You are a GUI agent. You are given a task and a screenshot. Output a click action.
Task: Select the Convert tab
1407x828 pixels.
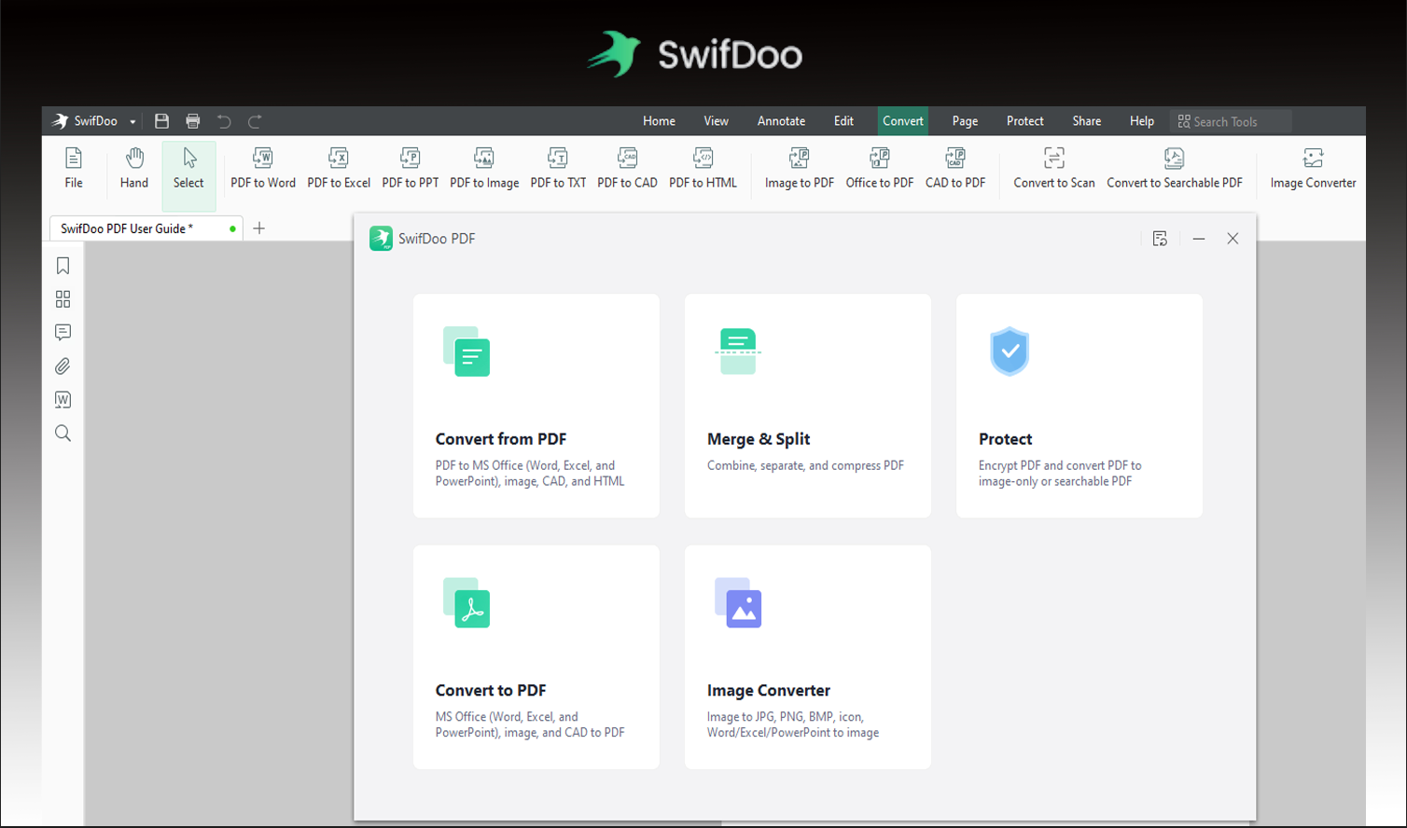coord(902,121)
